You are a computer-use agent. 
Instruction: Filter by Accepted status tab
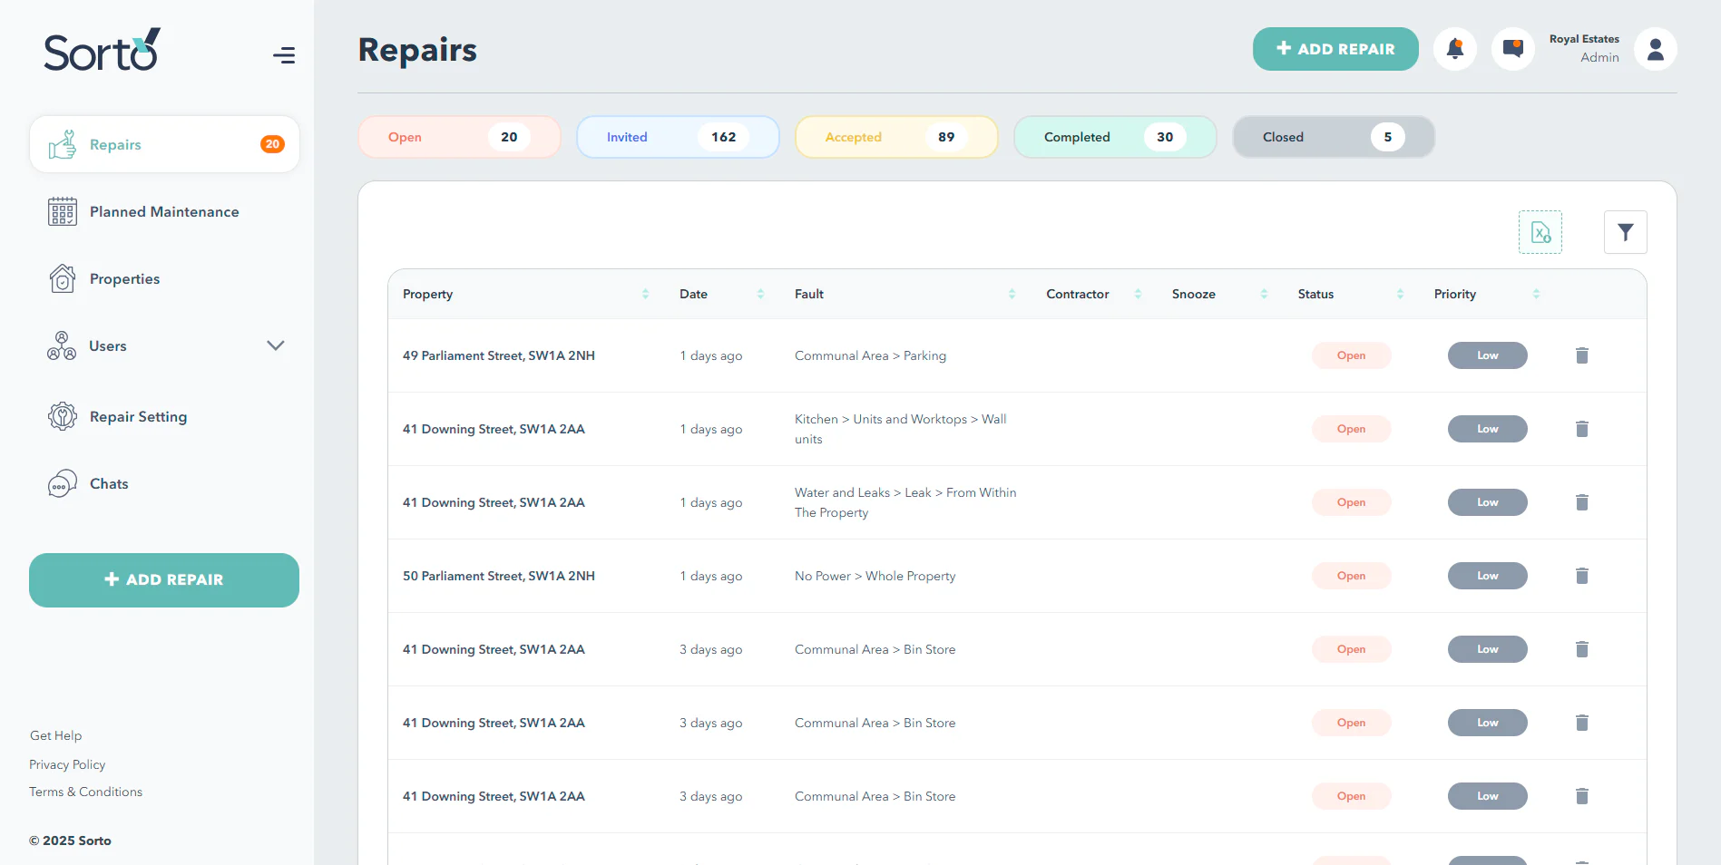pos(896,137)
